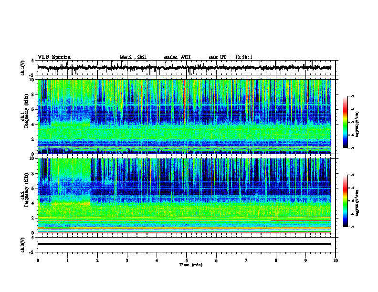Click inside the ch.1 spectrogram panel

[184, 116]
